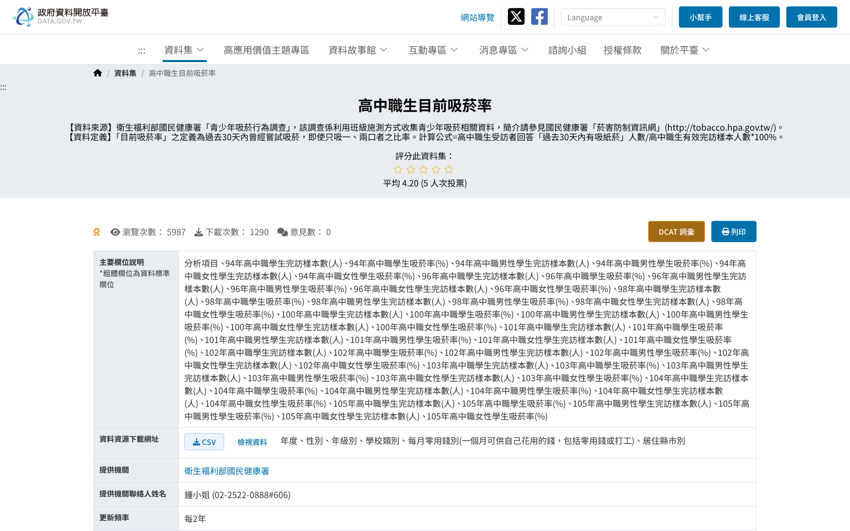Click breadcrumb text 高中職生目前吸菸率
Viewport: 850px width, 531px height.
(x=182, y=73)
